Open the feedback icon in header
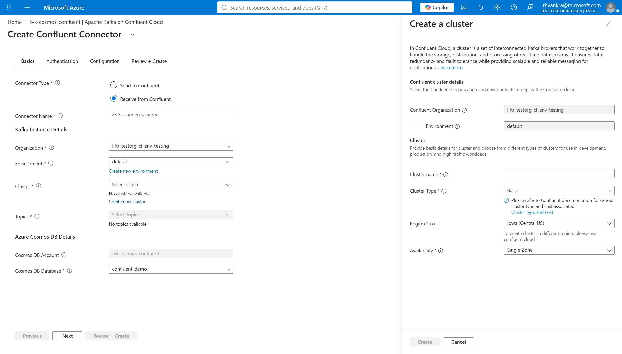The height and width of the screenshot is (354, 622). pyautogui.click(x=530, y=7)
